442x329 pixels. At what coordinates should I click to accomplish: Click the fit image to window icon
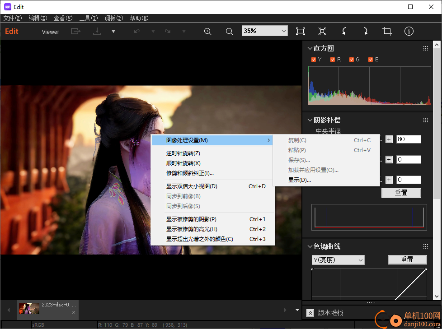[x=301, y=31]
